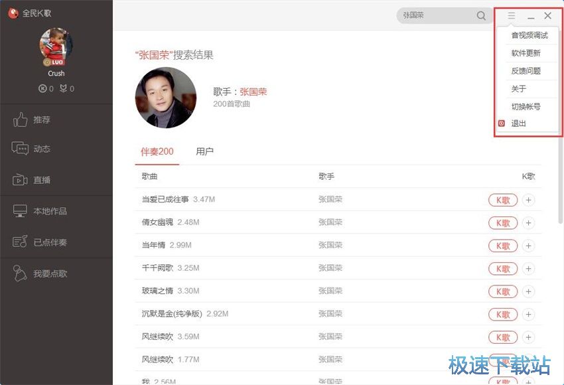Click the K coin count icon
The width and height of the screenshot is (564, 385).
pos(42,88)
